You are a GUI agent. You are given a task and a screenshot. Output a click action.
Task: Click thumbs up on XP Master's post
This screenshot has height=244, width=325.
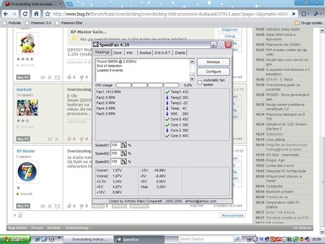pos(70,205)
